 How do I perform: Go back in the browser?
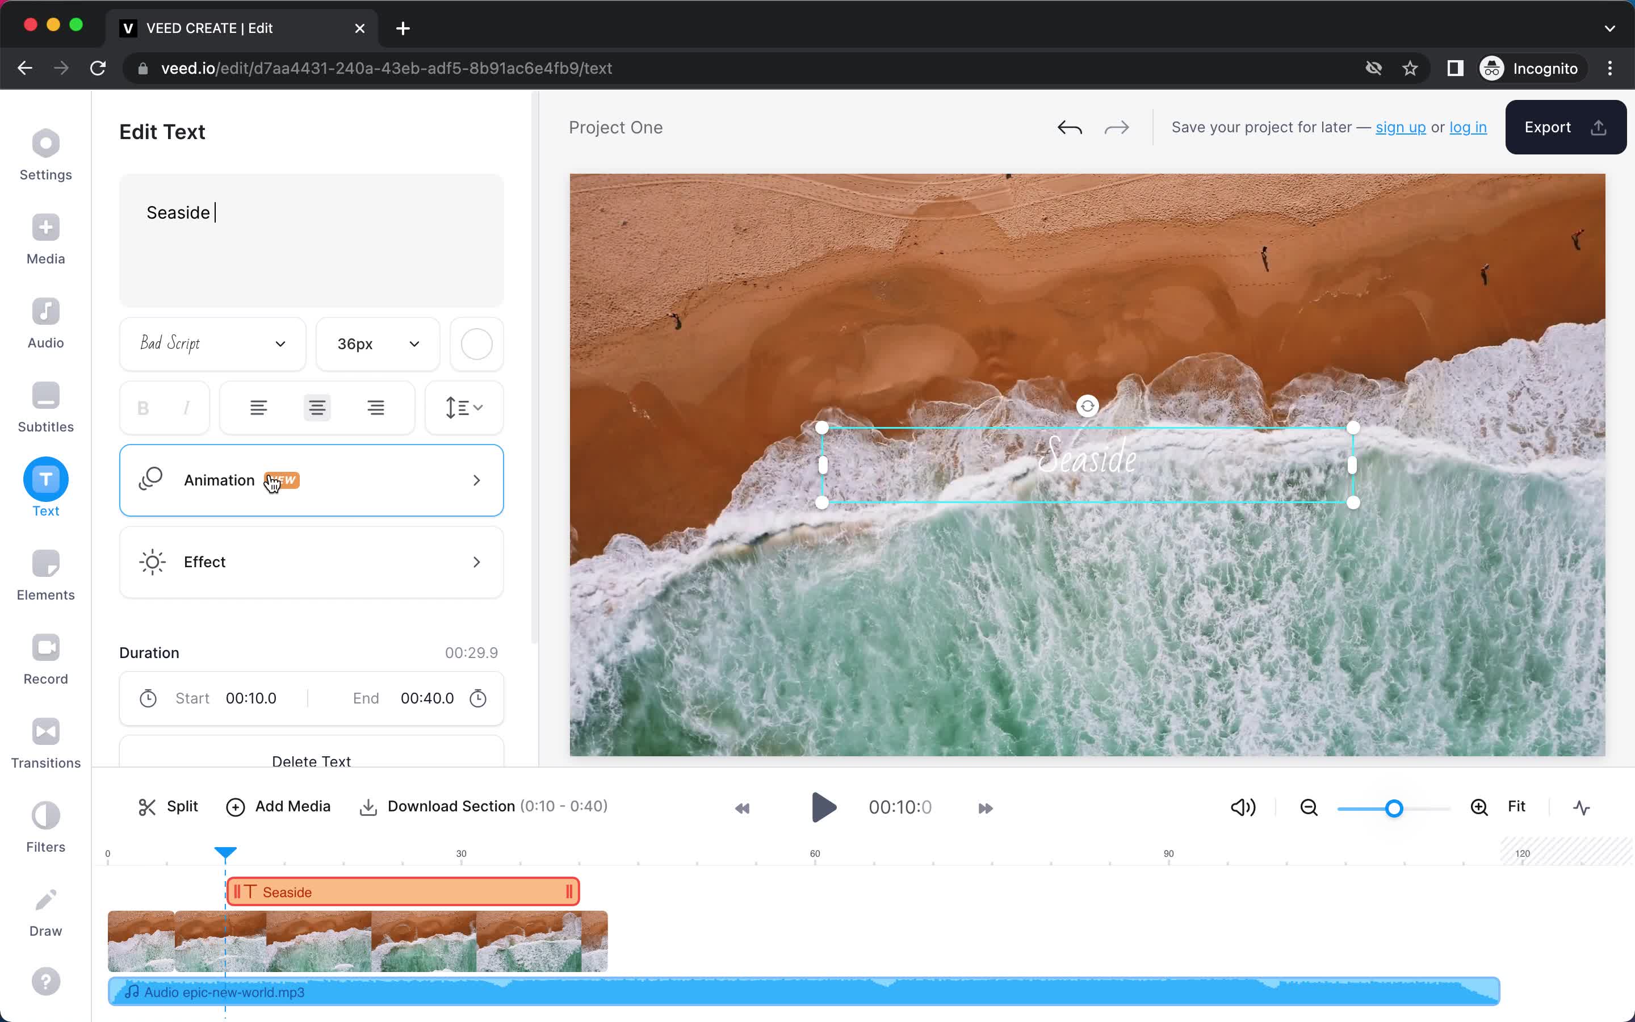tap(25, 68)
